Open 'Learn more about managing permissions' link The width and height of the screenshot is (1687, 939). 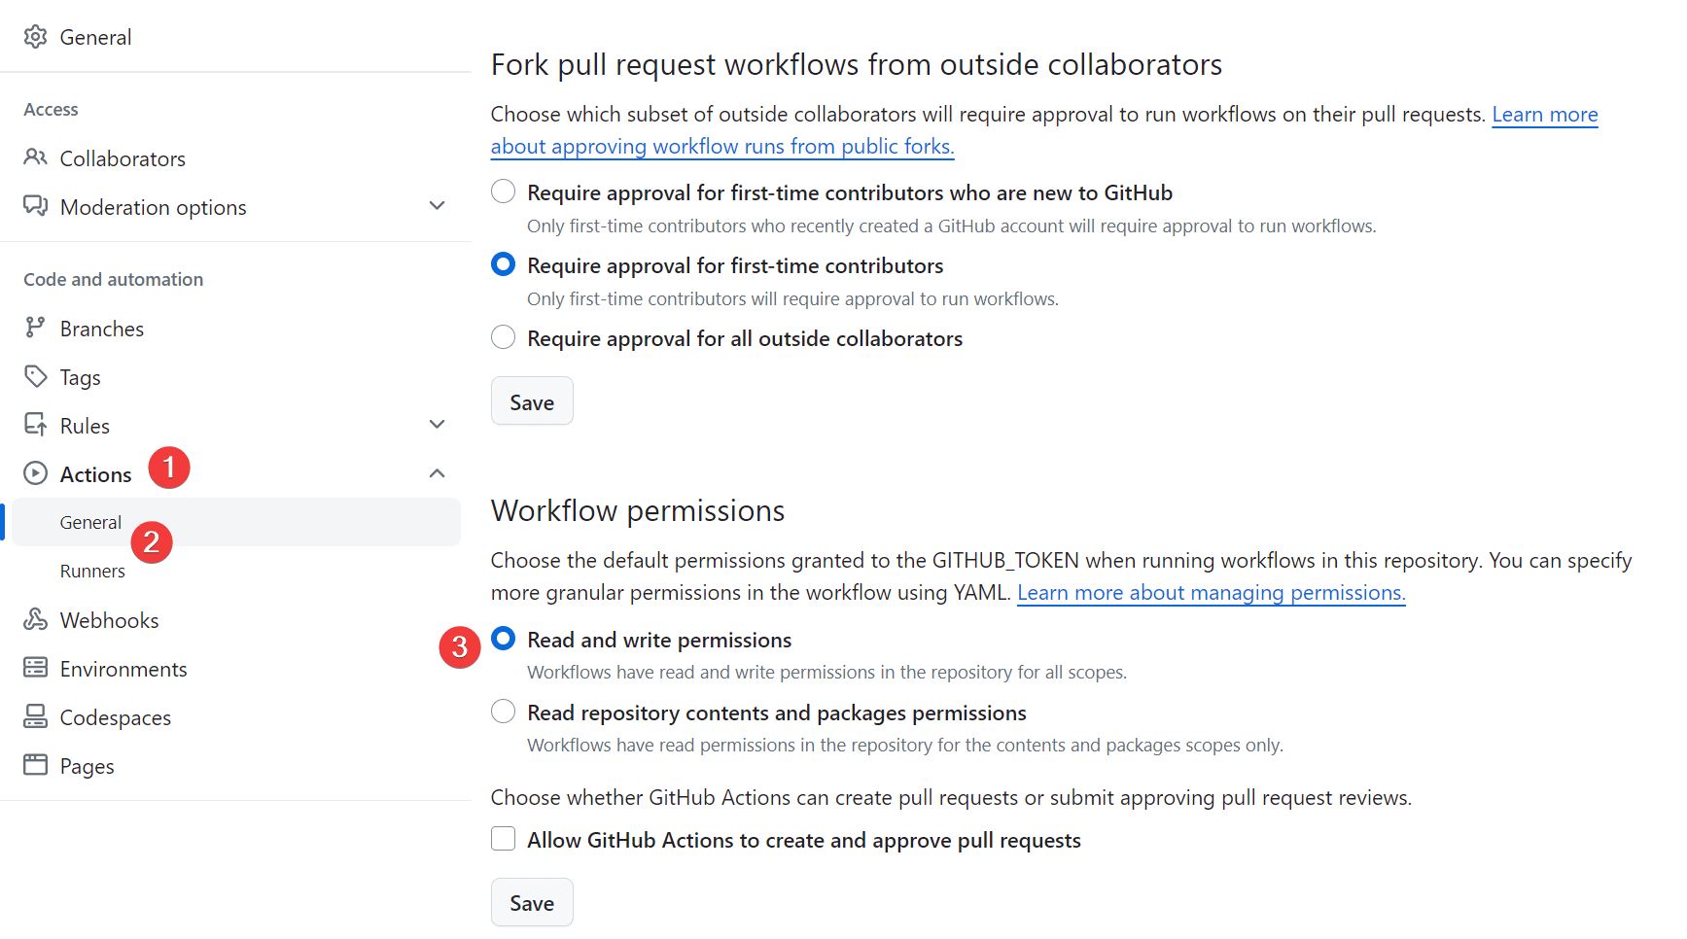(x=1211, y=593)
